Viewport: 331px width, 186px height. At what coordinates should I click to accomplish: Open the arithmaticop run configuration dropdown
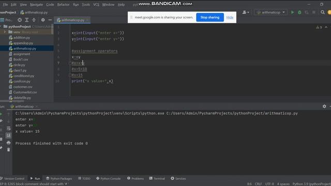(271, 12)
